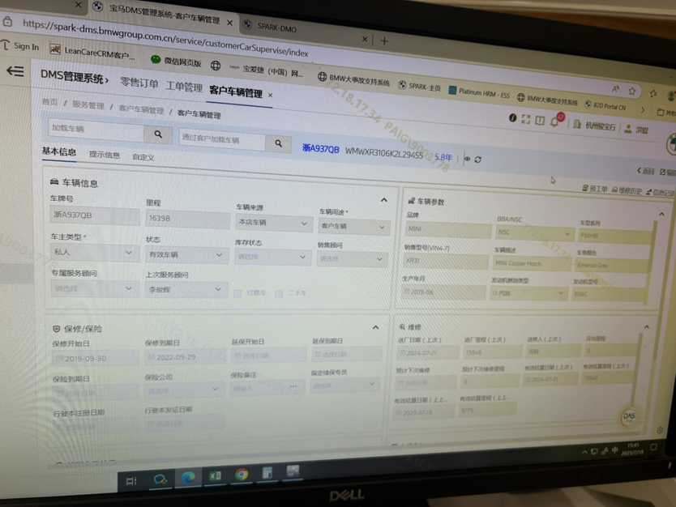This screenshot has height=507, width=676.
Task: Tick the 二手车 checkbox
Action: click(279, 294)
